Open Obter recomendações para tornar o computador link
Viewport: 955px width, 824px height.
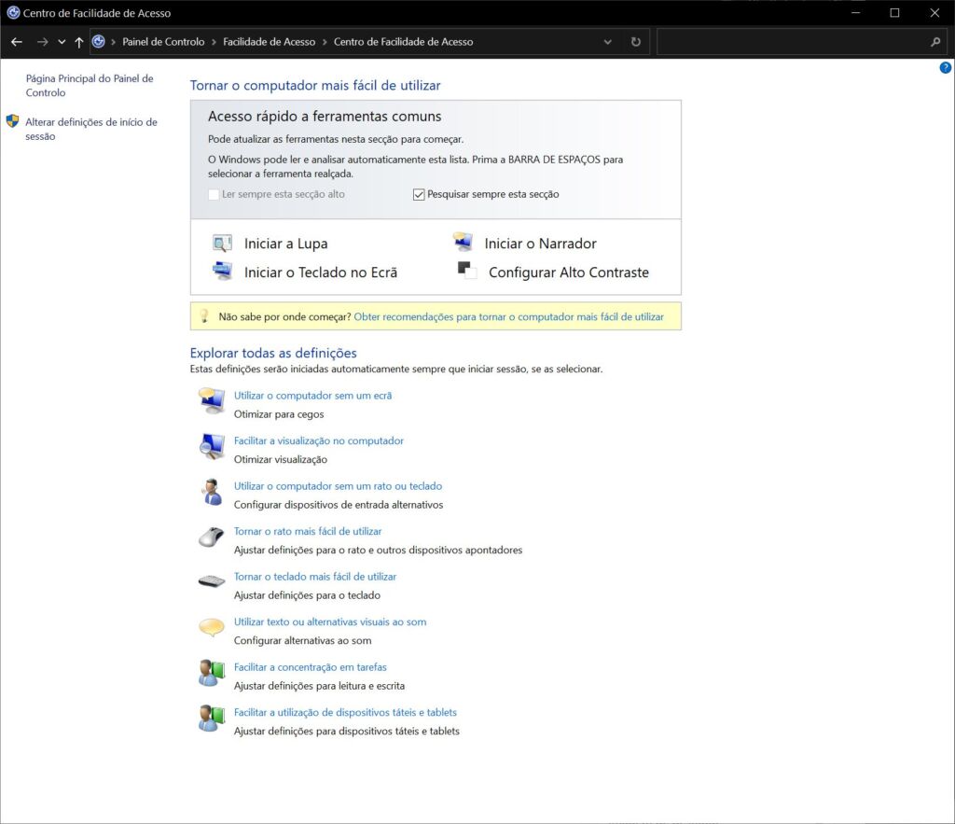tap(508, 316)
